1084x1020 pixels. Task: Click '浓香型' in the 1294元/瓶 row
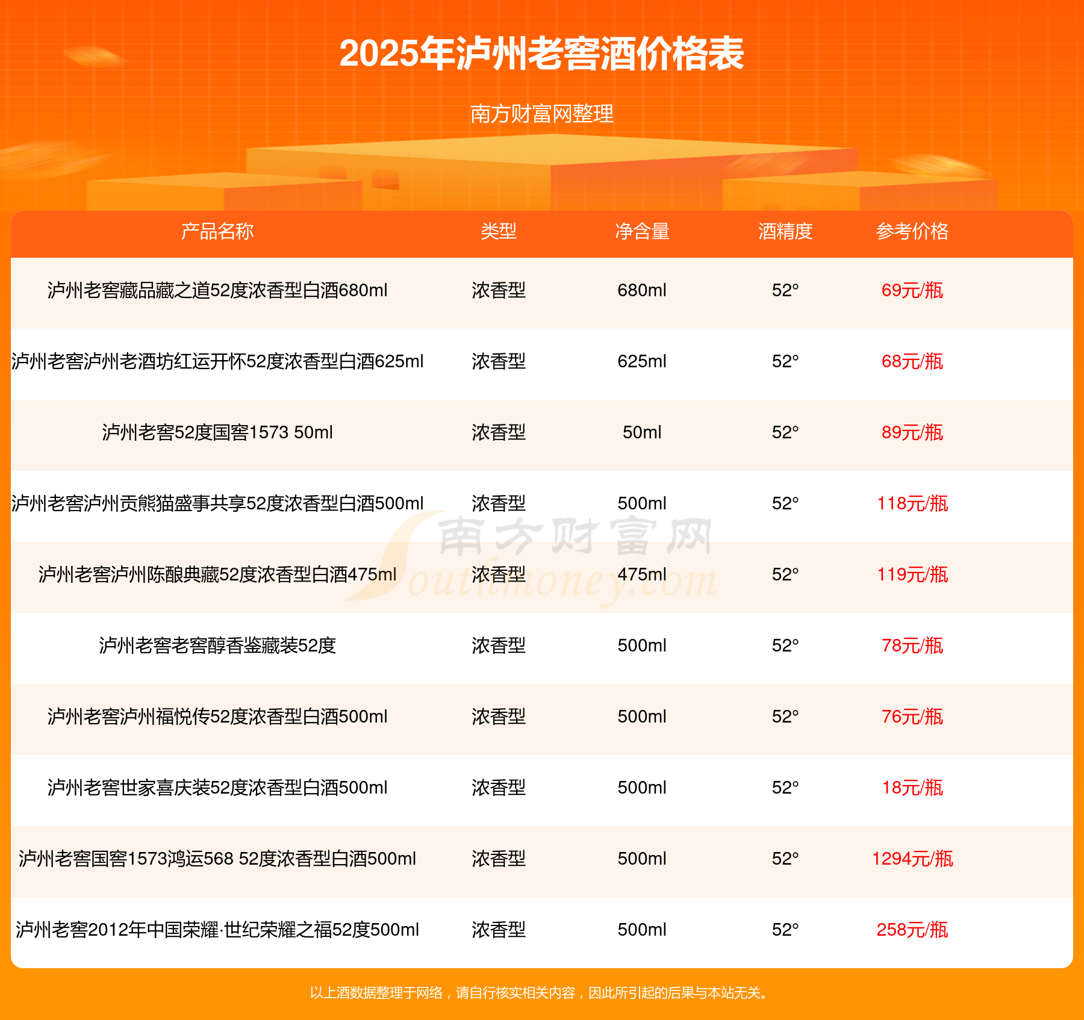pyautogui.click(x=499, y=859)
